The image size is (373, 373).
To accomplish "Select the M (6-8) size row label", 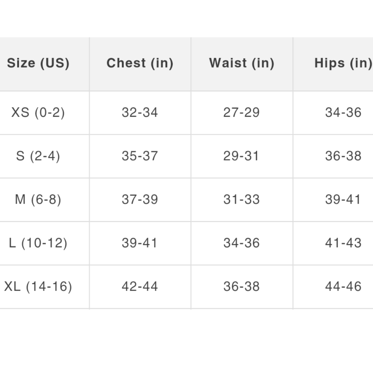I will [x=38, y=200].
